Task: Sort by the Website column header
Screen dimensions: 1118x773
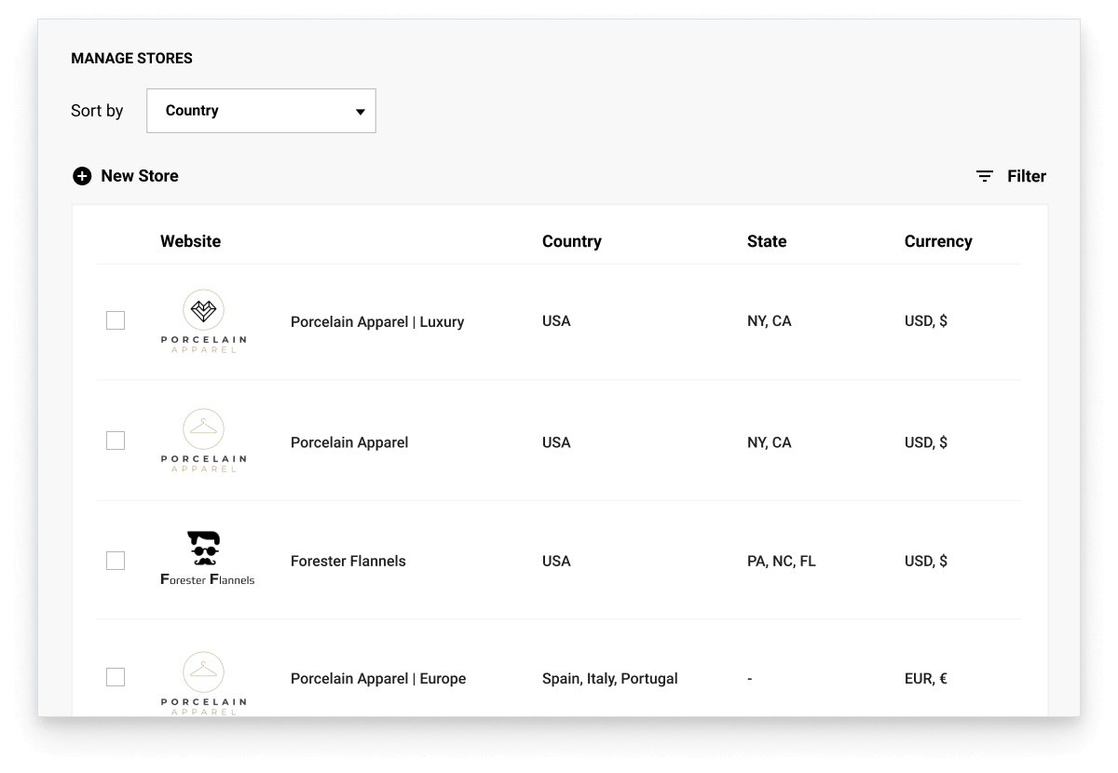Action: coord(190,241)
